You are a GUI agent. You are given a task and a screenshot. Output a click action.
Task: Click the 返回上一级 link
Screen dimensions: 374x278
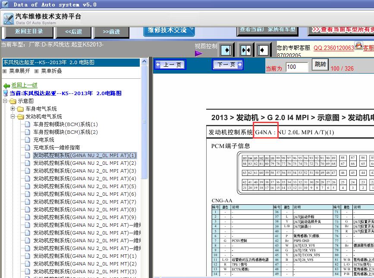tap(24, 85)
